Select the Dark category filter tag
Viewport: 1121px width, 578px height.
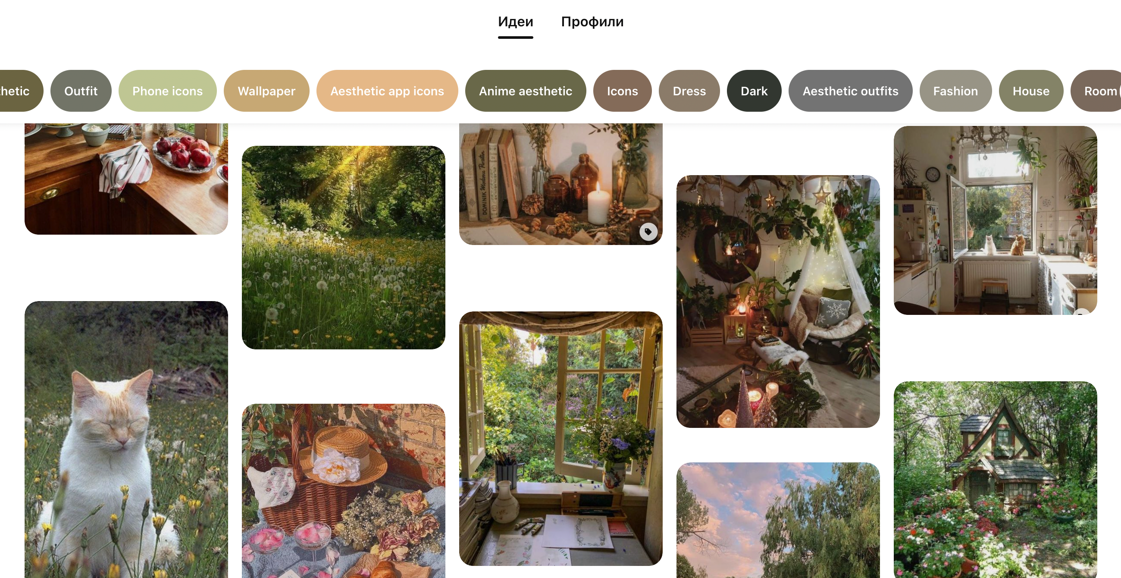click(754, 90)
